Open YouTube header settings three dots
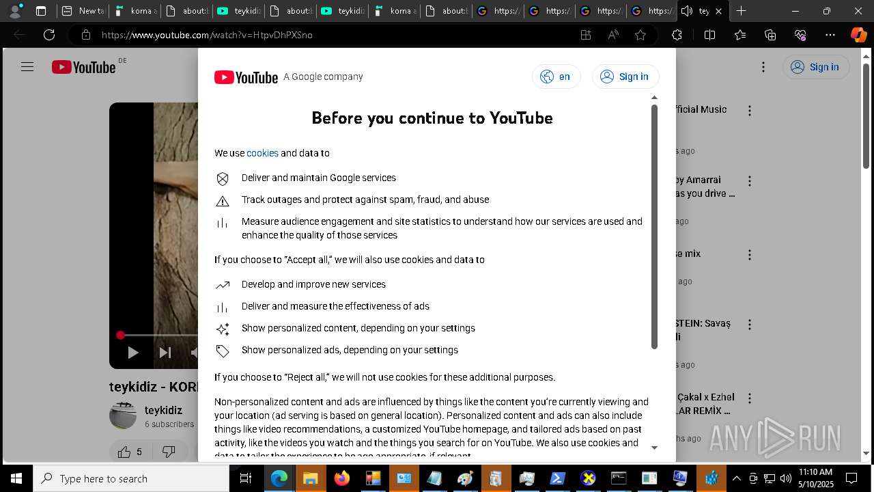This screenshot has width=874, height=492. pyautogui.click(x=763, y=67)
